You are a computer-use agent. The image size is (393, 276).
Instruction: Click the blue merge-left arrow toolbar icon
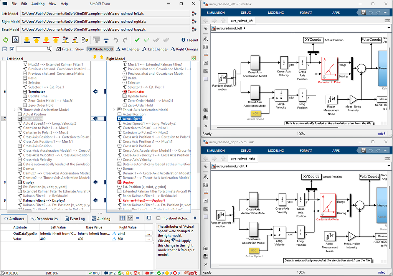[106, 40]
